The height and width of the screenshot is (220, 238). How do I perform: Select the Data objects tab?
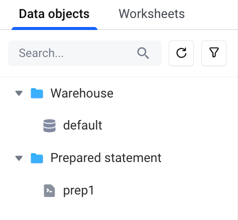[x=54, y=14]
